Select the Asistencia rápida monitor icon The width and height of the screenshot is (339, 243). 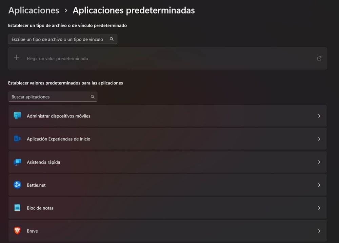pyautogui.click(x=17, y=162)
